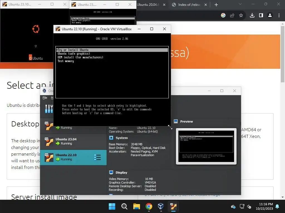Open a new Chrome tab
This screenshot has width=285, height=213.
pyautogui.click(x=216, y=5)
